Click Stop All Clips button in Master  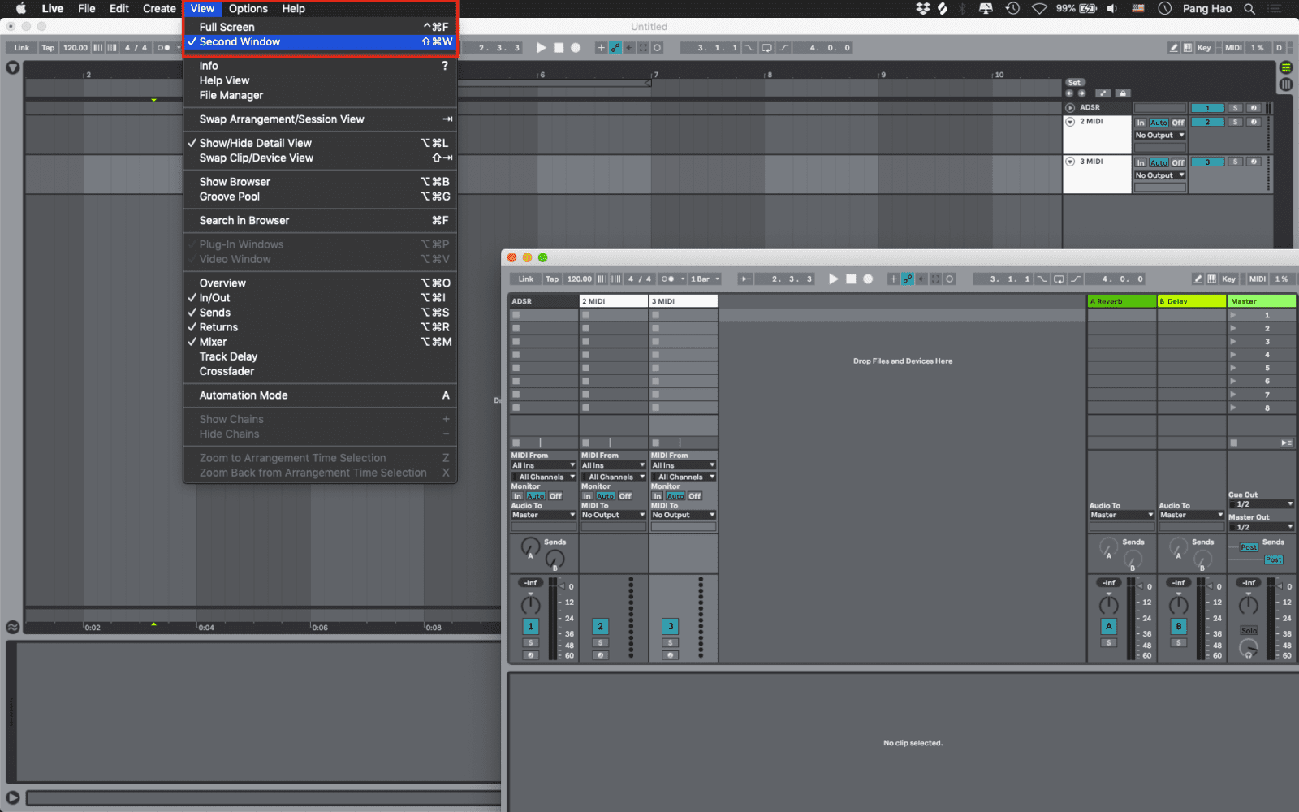point(1234,443)
